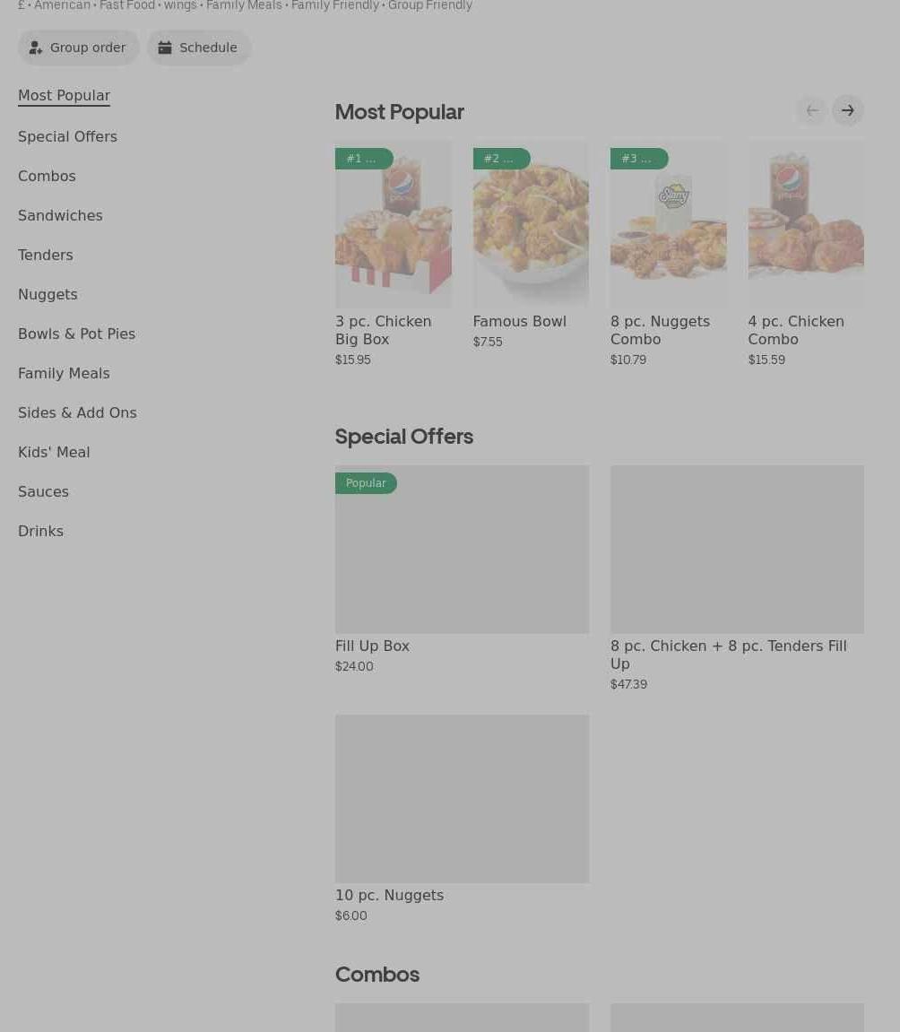The height and width of the screenshot is (1032, 900).
Task: Open the 4 pc. Chicken Combo item
Action: point(805,224)
